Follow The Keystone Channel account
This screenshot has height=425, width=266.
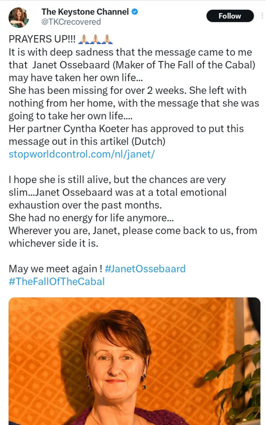(x=230, y=16)
